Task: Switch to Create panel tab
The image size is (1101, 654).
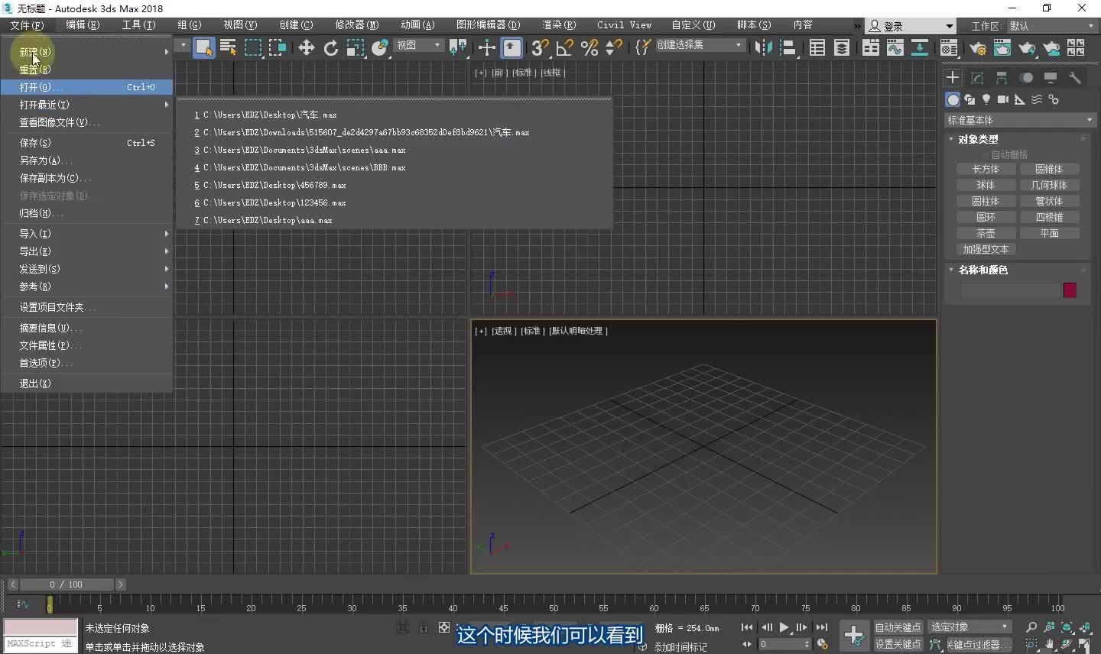Action: 953,77
